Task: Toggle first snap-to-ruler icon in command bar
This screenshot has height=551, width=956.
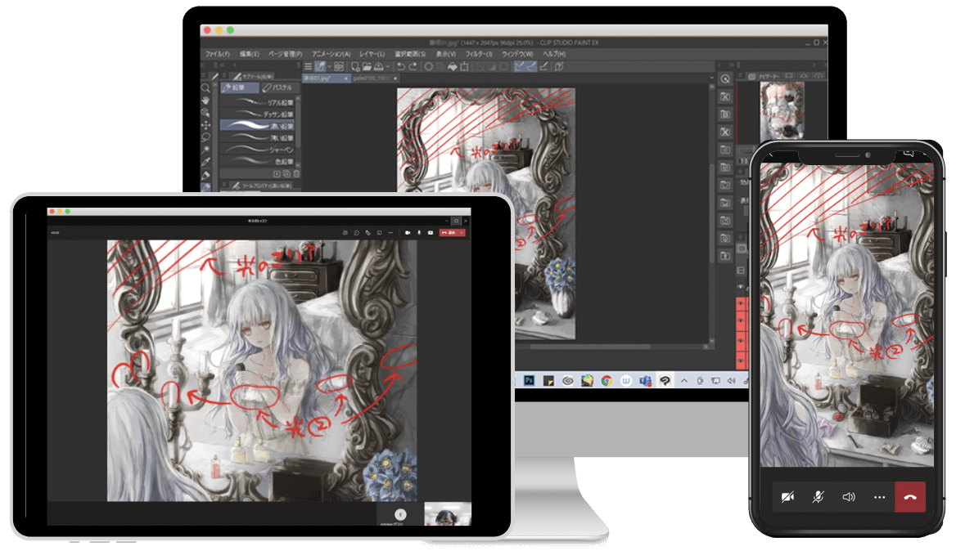Action: coord(520,66)
